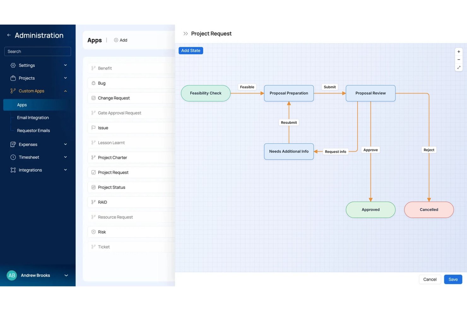Click the Settings gear icon in sidebar
This screenshot has width=467, height=311.
pos(13,65)
